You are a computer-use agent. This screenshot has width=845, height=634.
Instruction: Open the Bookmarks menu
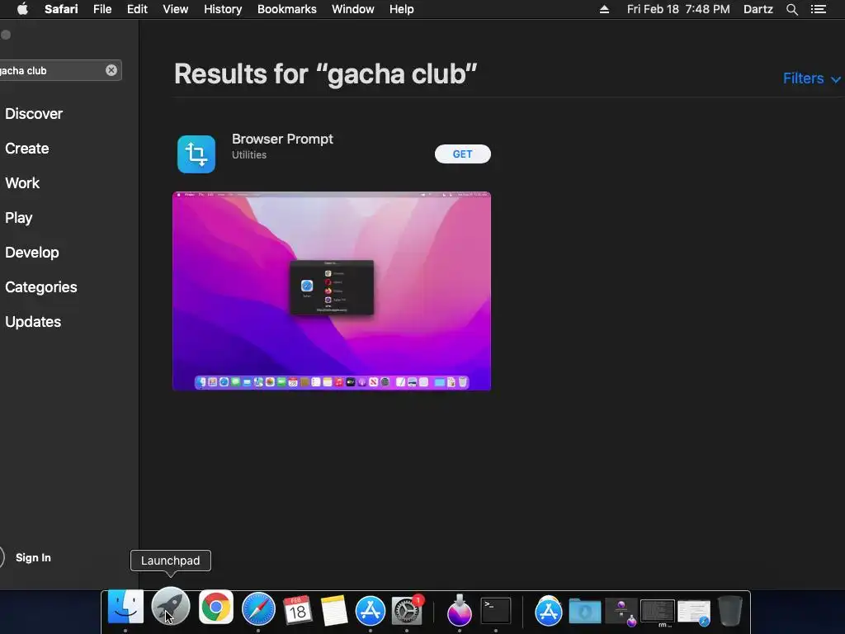click(286, 9)
